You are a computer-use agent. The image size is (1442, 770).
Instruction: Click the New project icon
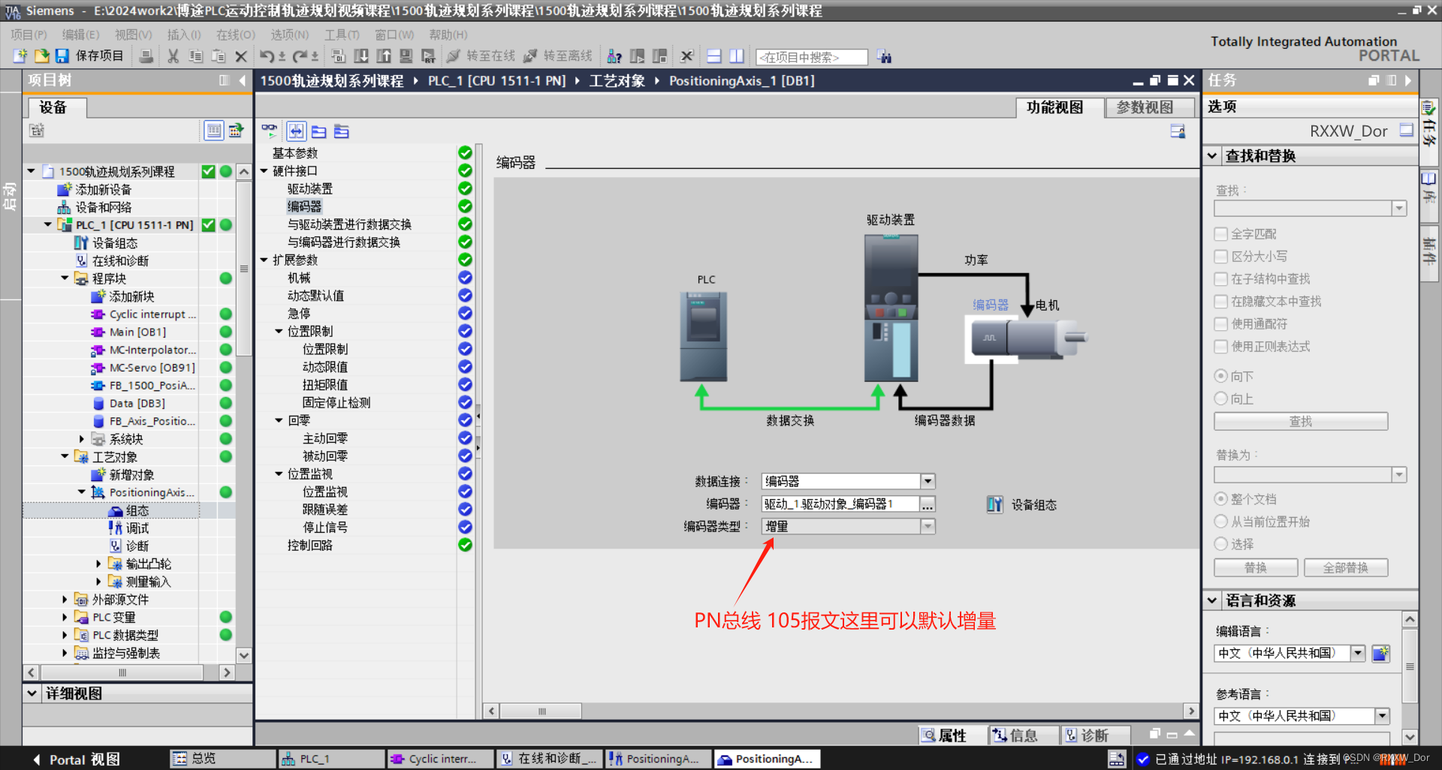[20, 56]
